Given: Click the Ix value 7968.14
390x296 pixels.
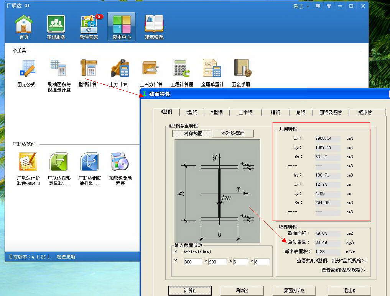Looking at the screenshot, I should point(327,139).
